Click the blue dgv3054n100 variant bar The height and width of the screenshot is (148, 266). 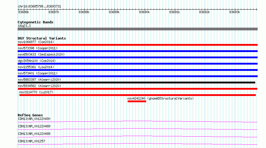point(137,64)
